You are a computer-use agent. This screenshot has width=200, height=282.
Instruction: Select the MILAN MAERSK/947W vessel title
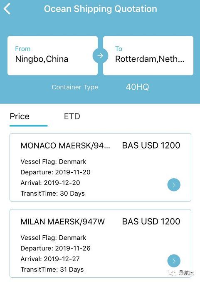tap(62, 222)
